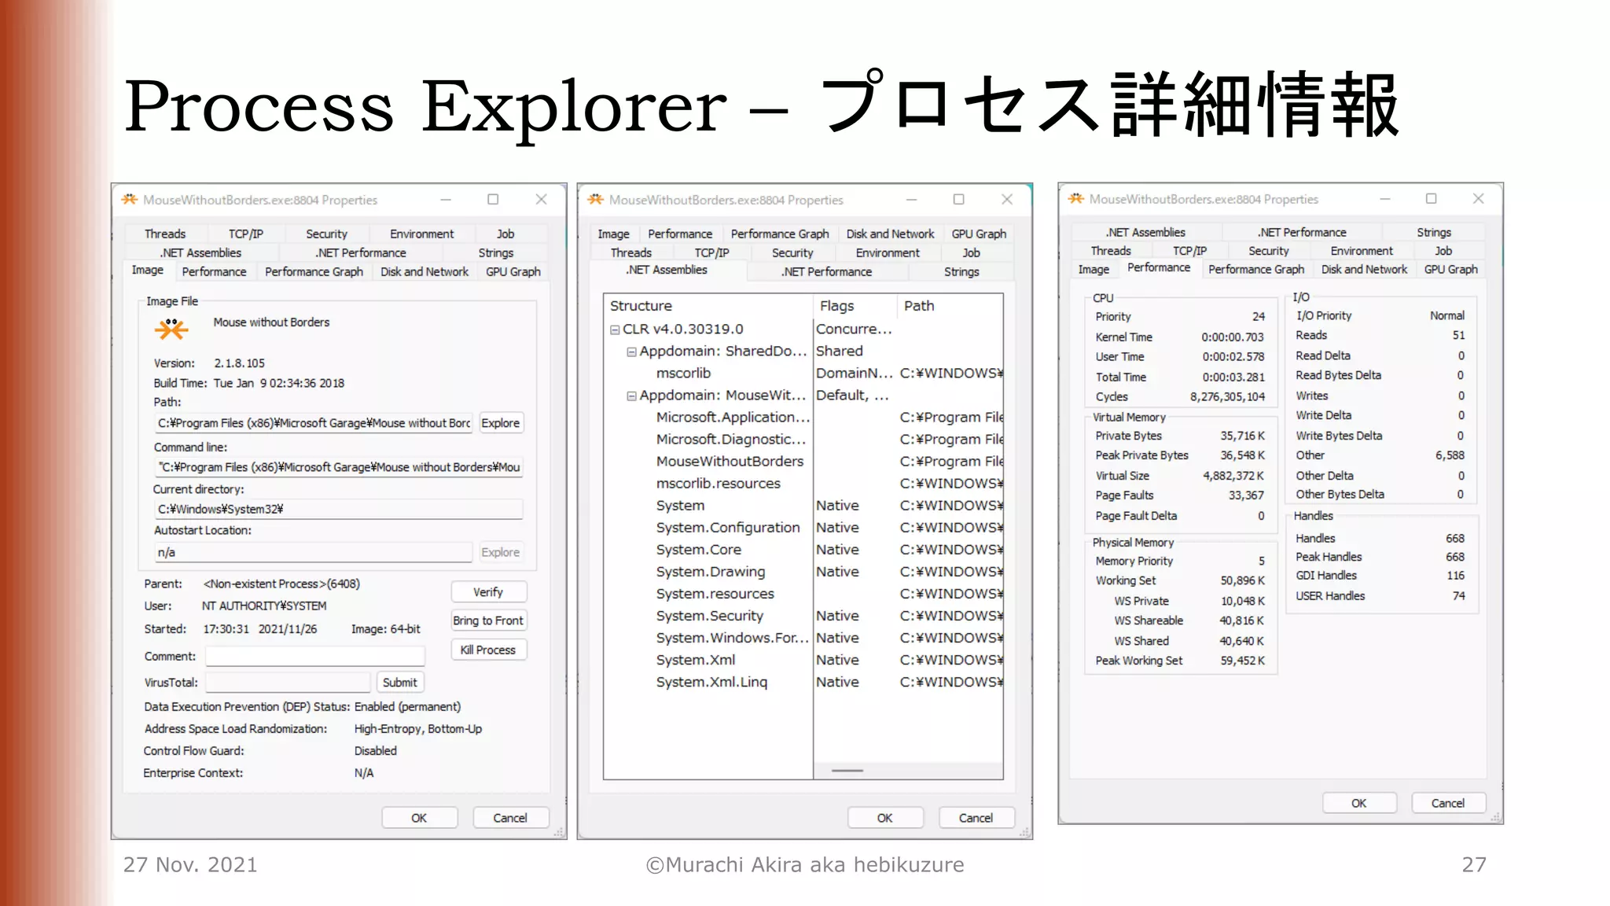The width and height of the screenshot is (1610, 906).
Task: Select mscorlib.resources assembly row
Action: pyautogui.click(x=803, y=484)
